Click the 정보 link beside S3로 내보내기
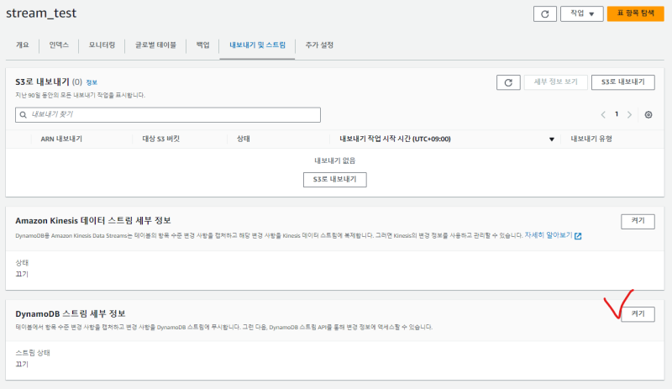Viewport: 672px width, 389px height. [x=92, y=82]
